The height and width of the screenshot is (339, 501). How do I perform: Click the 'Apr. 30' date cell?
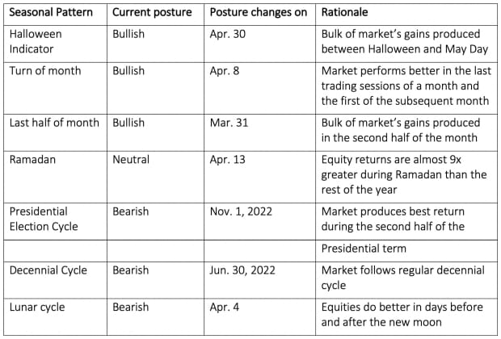227,35
